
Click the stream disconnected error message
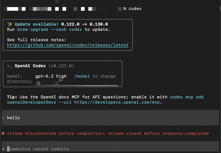tap(108, 133)
